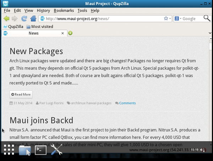
Task: Click the Maui joins Backd headline
Action: 42,121
